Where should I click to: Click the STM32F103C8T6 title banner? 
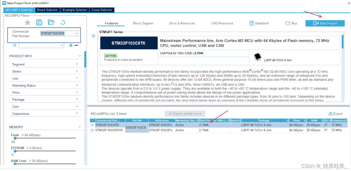(x=128, y=43)
